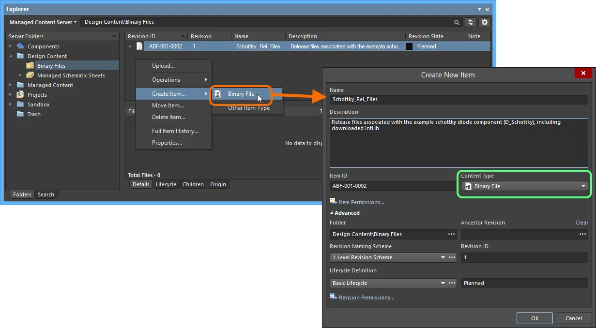596x328 pixels.
Task: Switch to the Folders tab
Action: click(x=22, y=194)
